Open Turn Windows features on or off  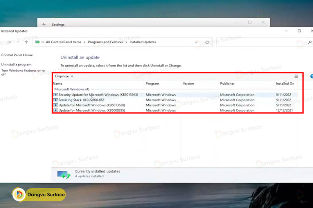click(23, 72)
